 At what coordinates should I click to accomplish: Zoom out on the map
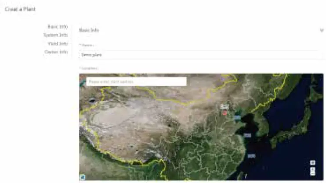point(312,173)
